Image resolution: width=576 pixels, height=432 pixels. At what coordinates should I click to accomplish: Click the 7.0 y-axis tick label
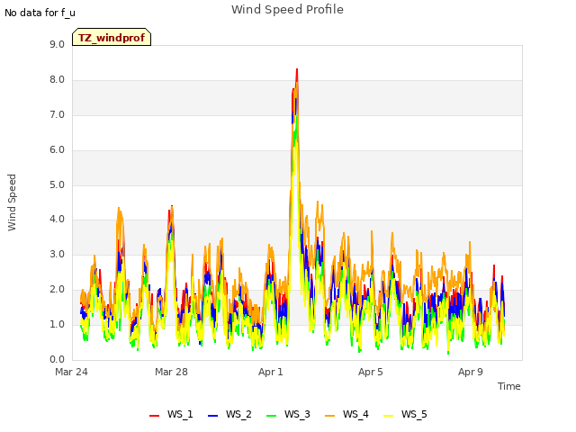click(57, 115)
